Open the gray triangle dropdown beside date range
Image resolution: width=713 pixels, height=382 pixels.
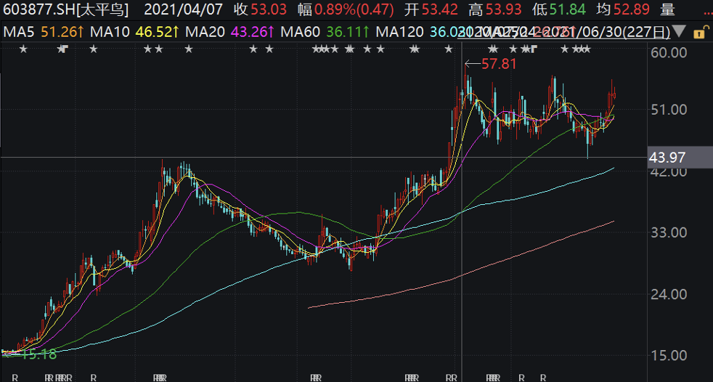coord(680,32)
